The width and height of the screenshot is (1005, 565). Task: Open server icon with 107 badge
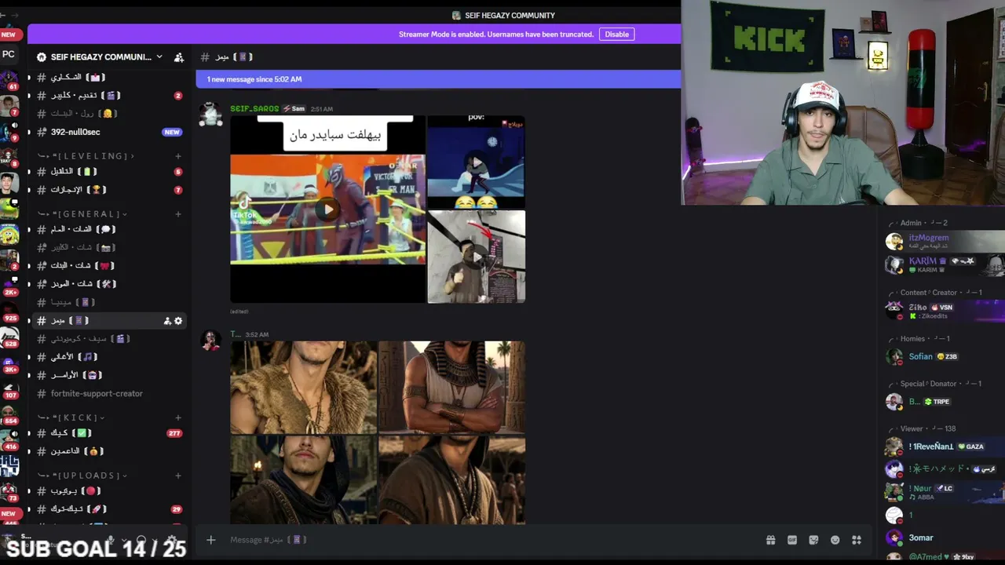point(9,388)
